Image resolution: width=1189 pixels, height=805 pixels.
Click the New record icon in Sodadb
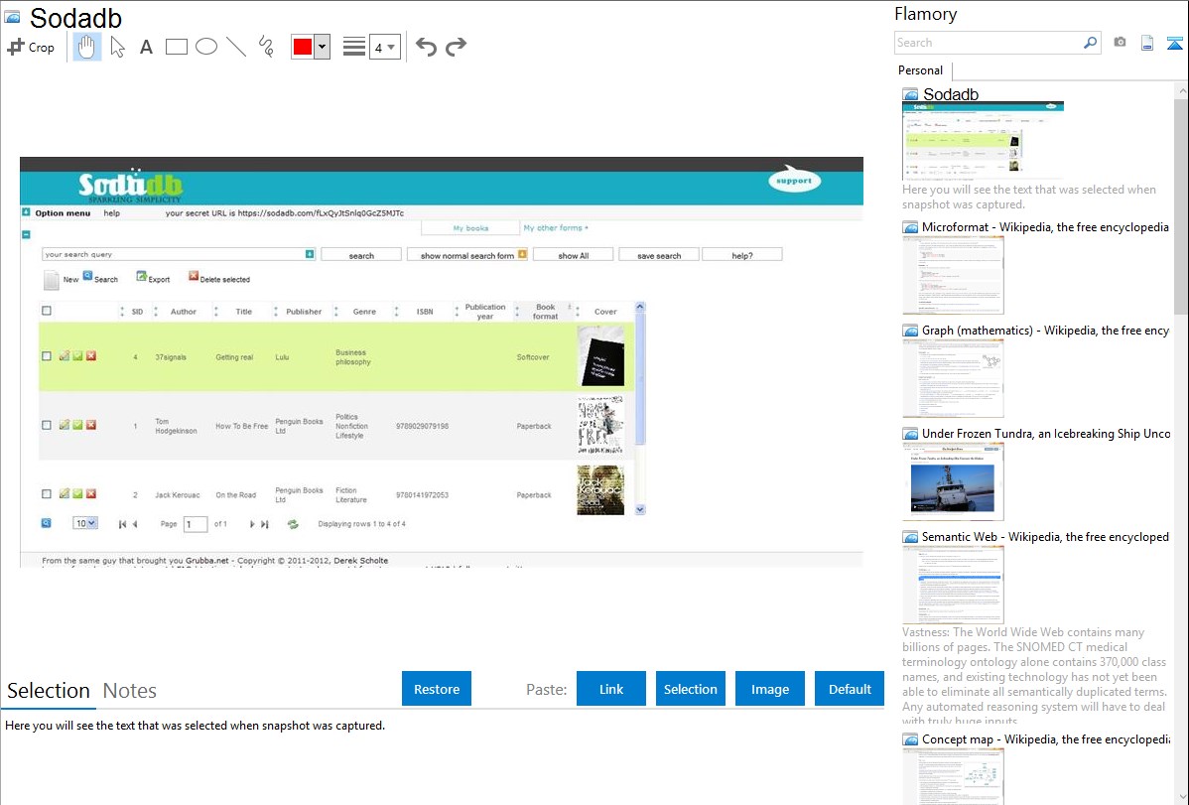click(51, 280)
